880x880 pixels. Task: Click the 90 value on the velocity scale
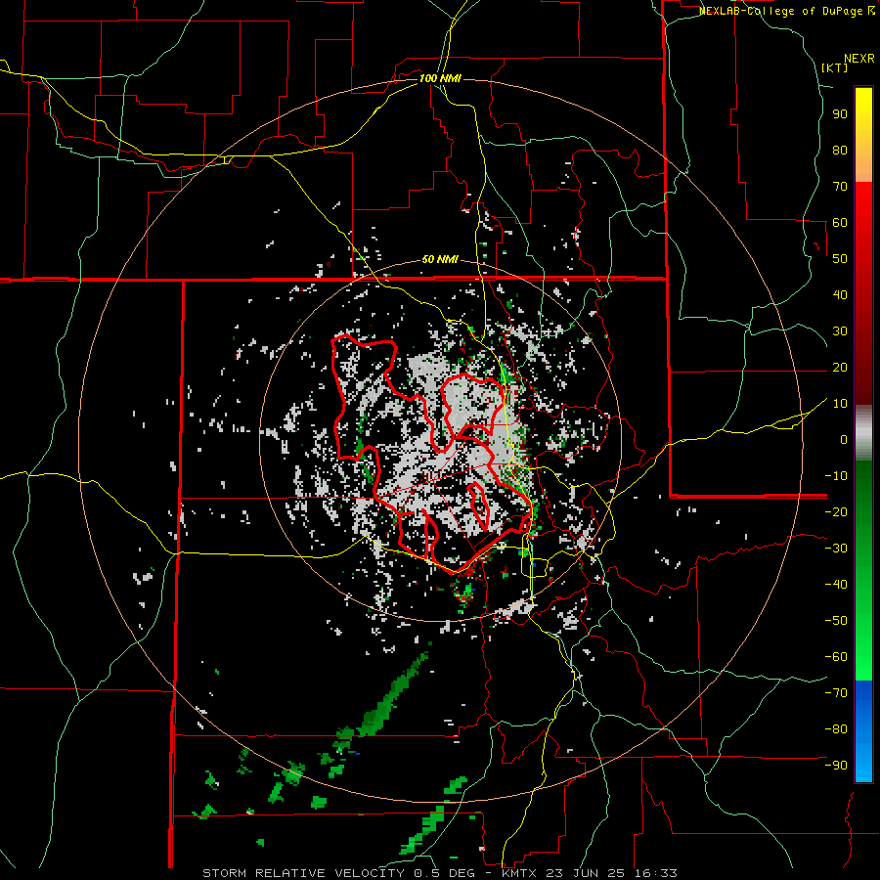[x=840, y=114]
